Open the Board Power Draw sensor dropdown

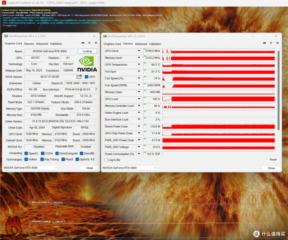point(139,126)
